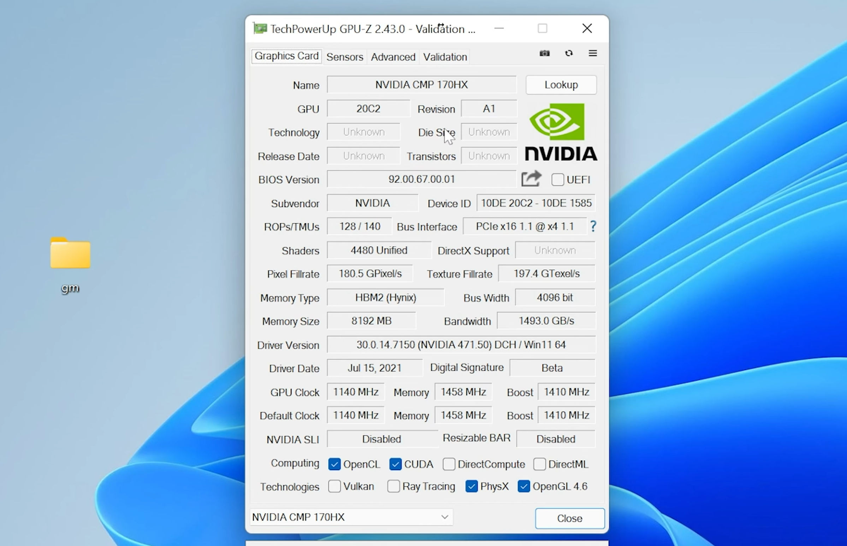The width and height of the screenshot is (847, 546).
Task: Uncheck the PhysX checkbox
Action: (x=471, y=486)
